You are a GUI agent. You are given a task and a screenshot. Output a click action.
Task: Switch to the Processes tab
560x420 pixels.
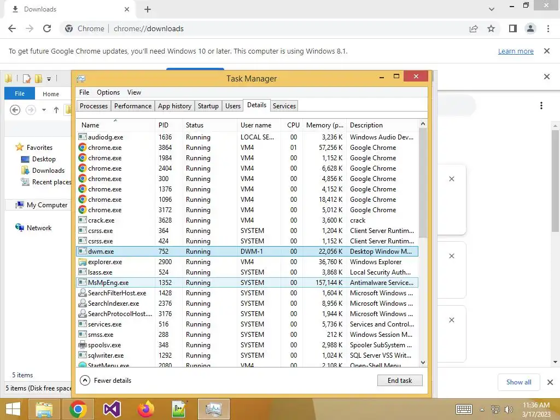(x=94, y=106)
